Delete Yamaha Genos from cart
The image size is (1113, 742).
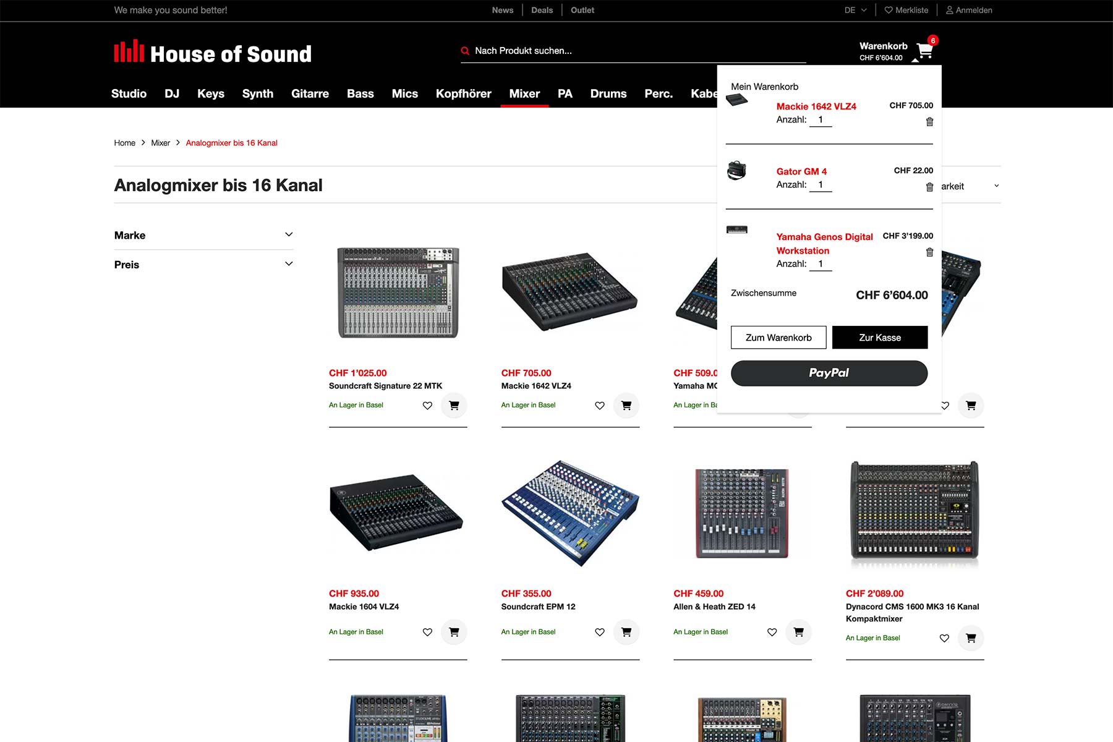tap(929, 252)
